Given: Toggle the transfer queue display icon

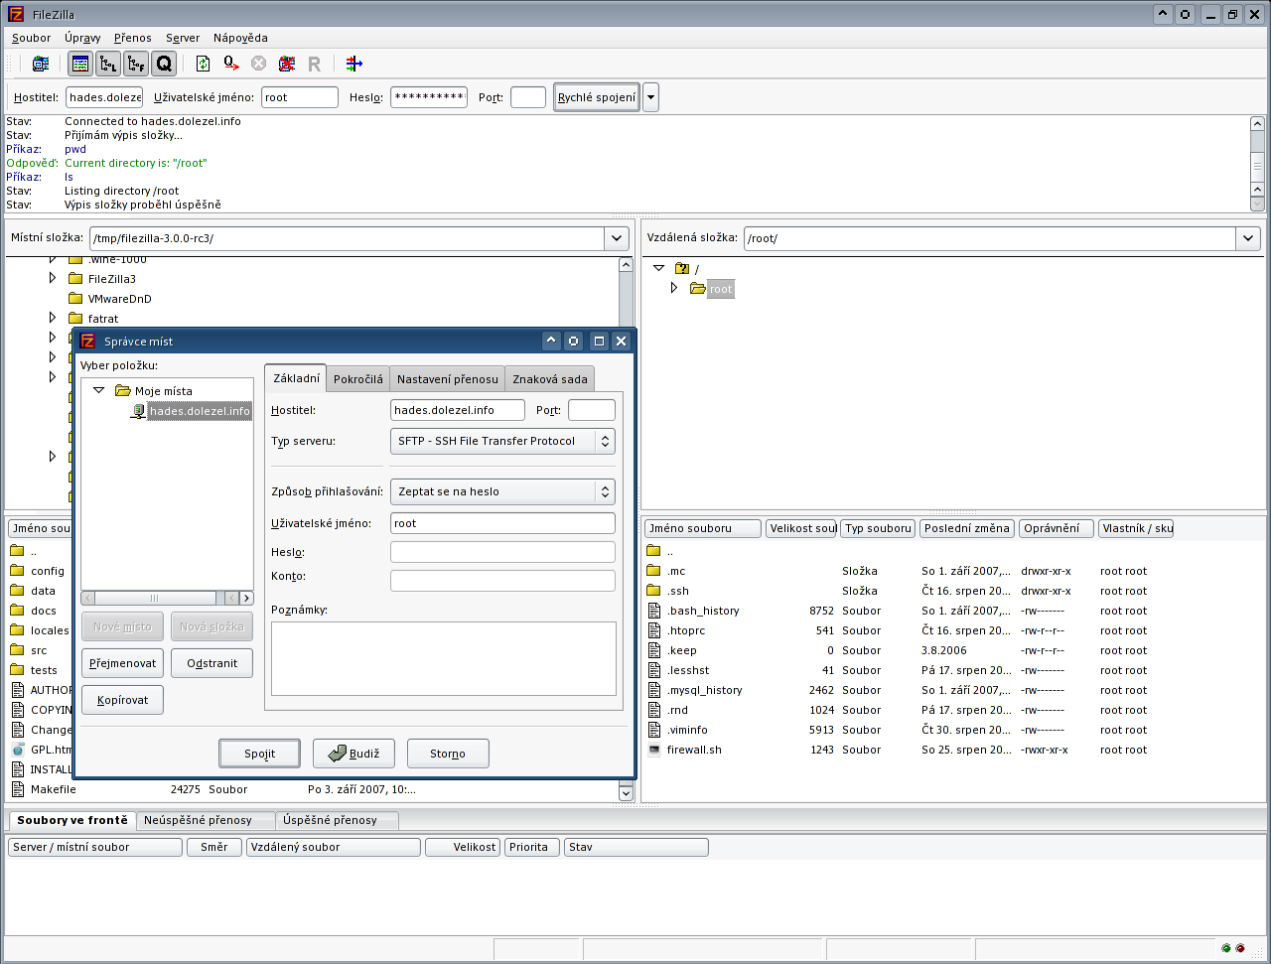Looking at the screenshot, I should (x=164, y=64).
